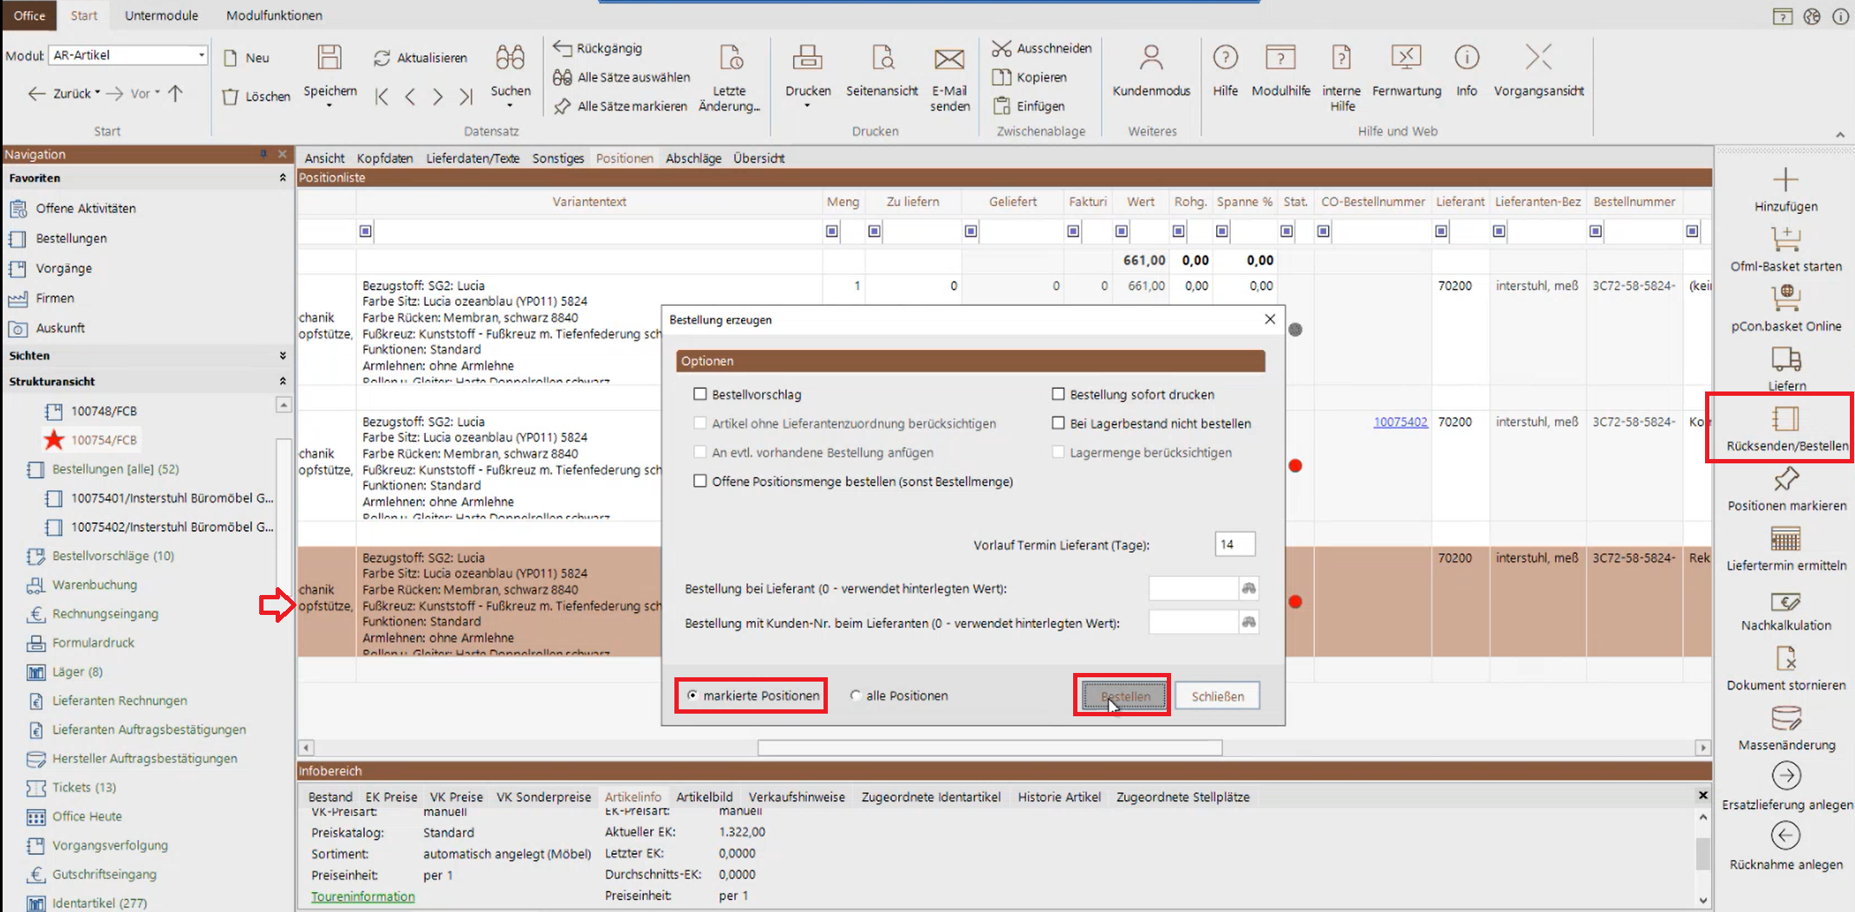Tick Bei Lagerbestand nicht bestellen
The width and height of the screenshot is (1855, 912).
(1058, 424)
